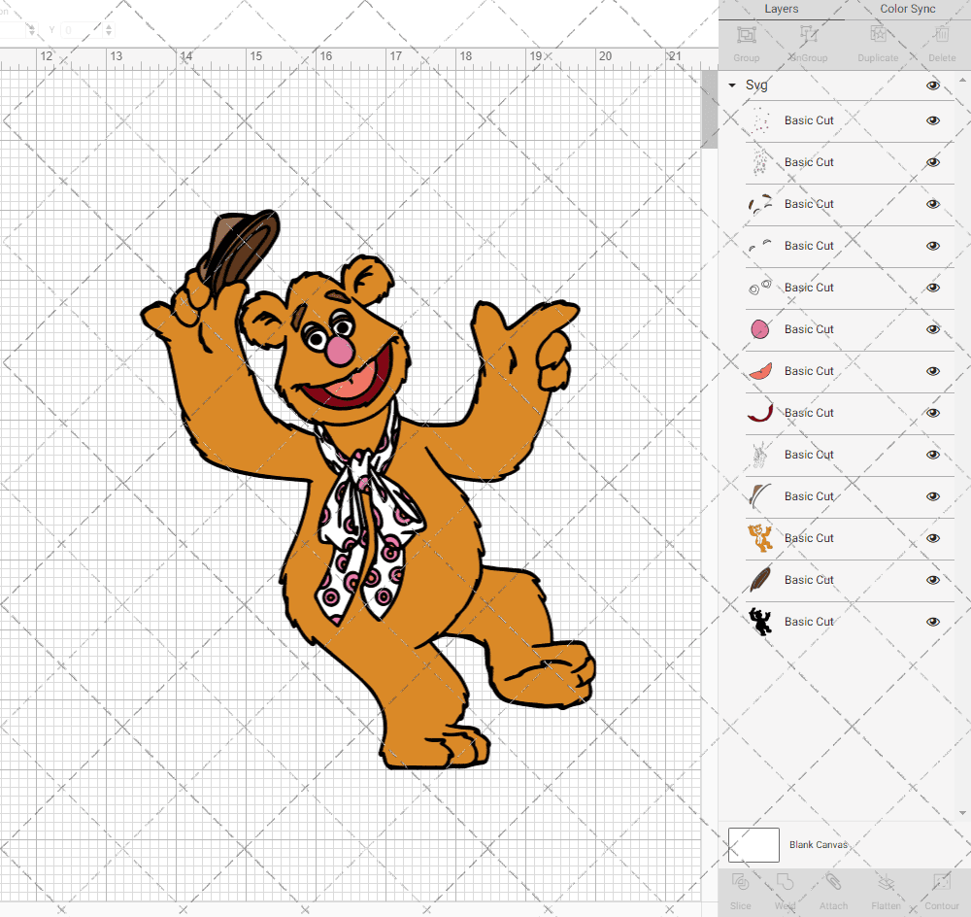Select the brown eyebrow pieces layer thumbnail
Screen dimensions: 971x917
(x=760, y=204)
